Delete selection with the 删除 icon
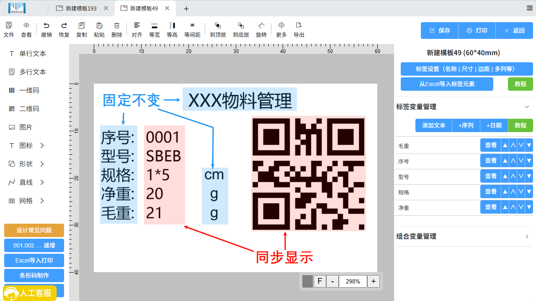 tap(117, 26)
